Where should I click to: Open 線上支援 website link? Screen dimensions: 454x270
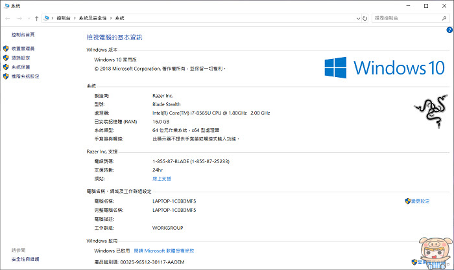coord(161,179)
